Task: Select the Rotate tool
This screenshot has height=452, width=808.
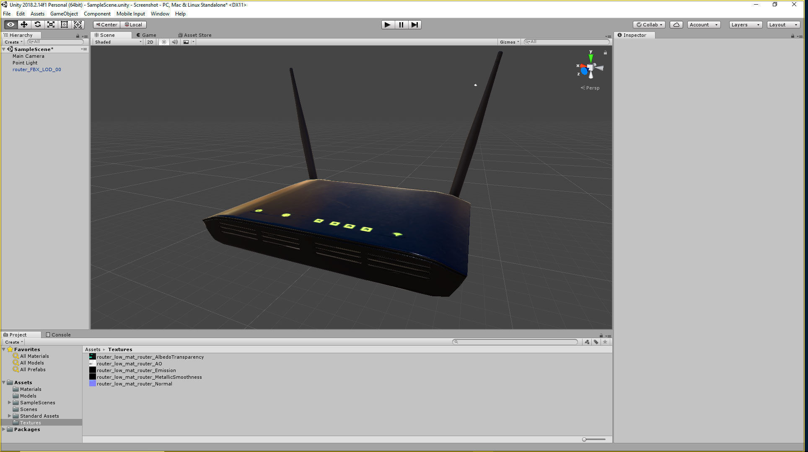Action: point(38,25)
